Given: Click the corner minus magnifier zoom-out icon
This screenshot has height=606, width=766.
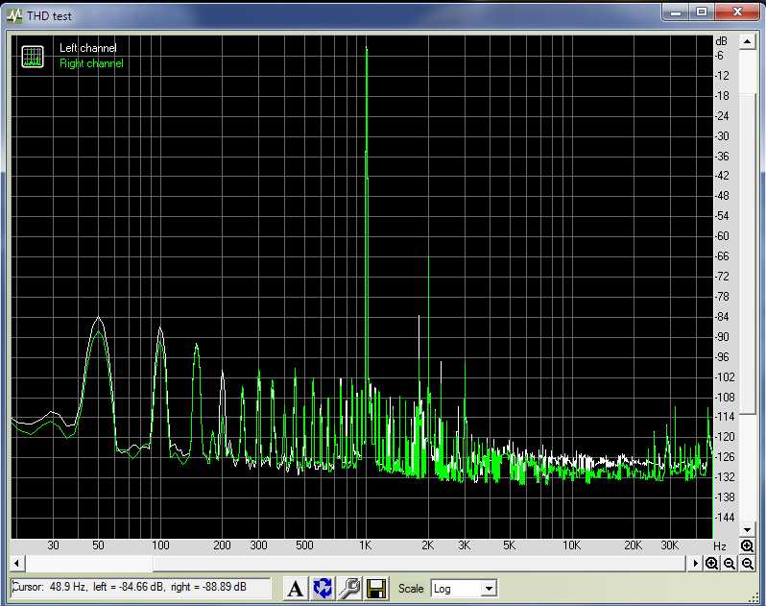Looking at the screenshot, I should pyautogui.click(x=748, y=564).
